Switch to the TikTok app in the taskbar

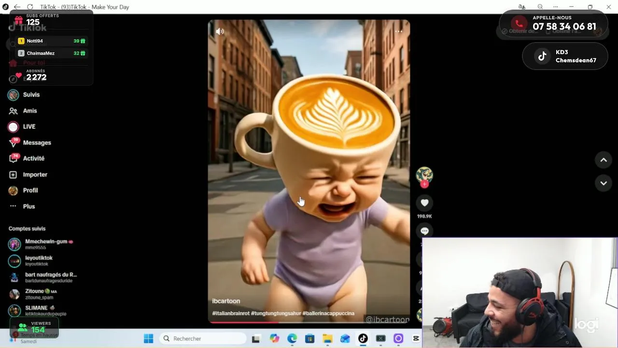[363, 338]
